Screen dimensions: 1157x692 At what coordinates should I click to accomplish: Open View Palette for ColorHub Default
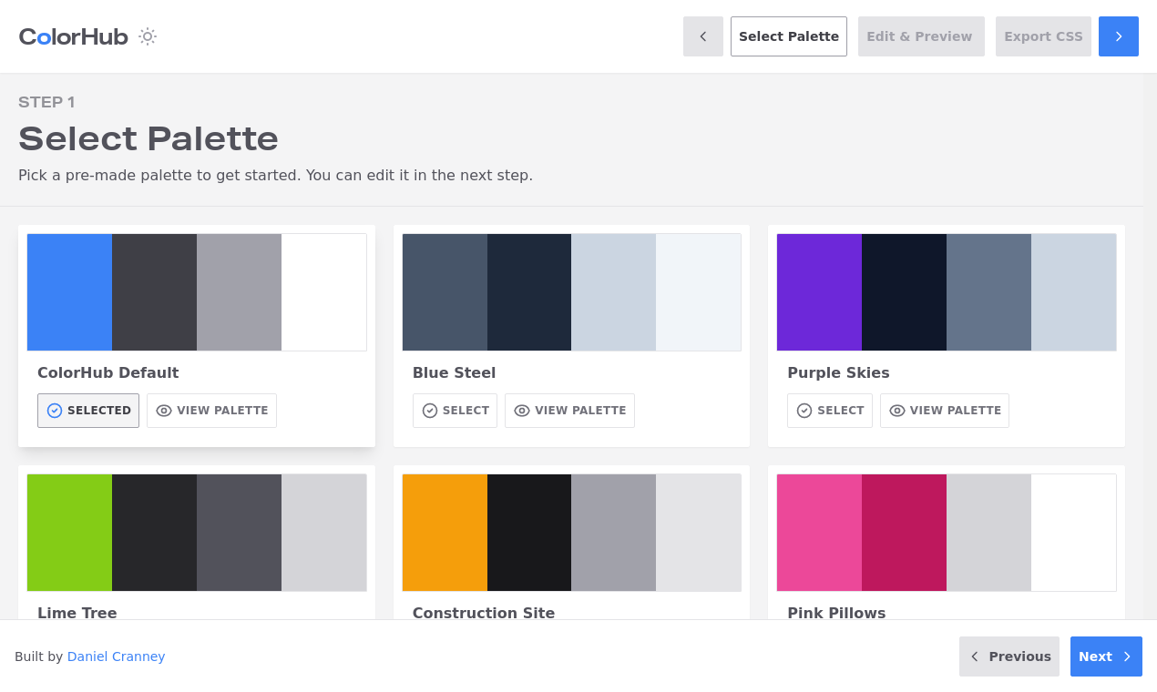click(211, 411)
